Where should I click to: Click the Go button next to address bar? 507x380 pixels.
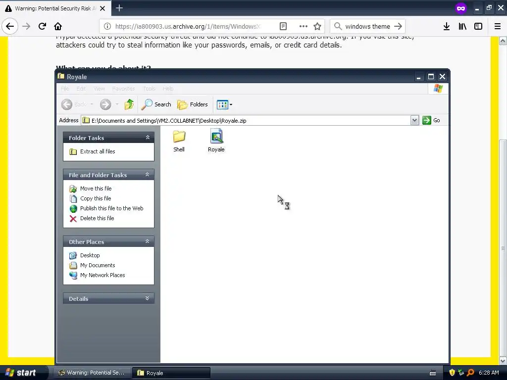(x=431, y=121)
